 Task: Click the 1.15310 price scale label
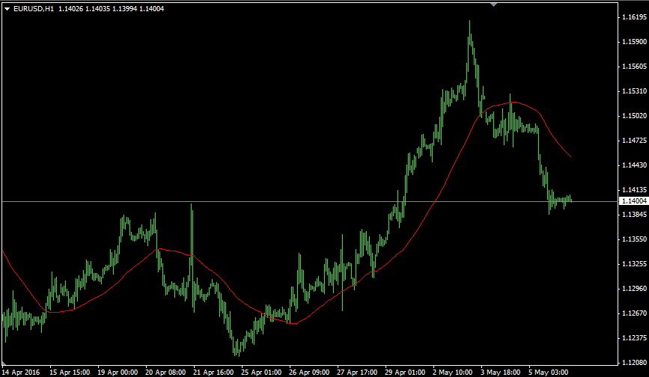[x=634, y=91]
